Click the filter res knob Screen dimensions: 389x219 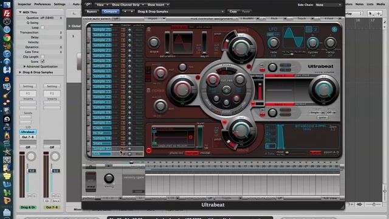239,80
